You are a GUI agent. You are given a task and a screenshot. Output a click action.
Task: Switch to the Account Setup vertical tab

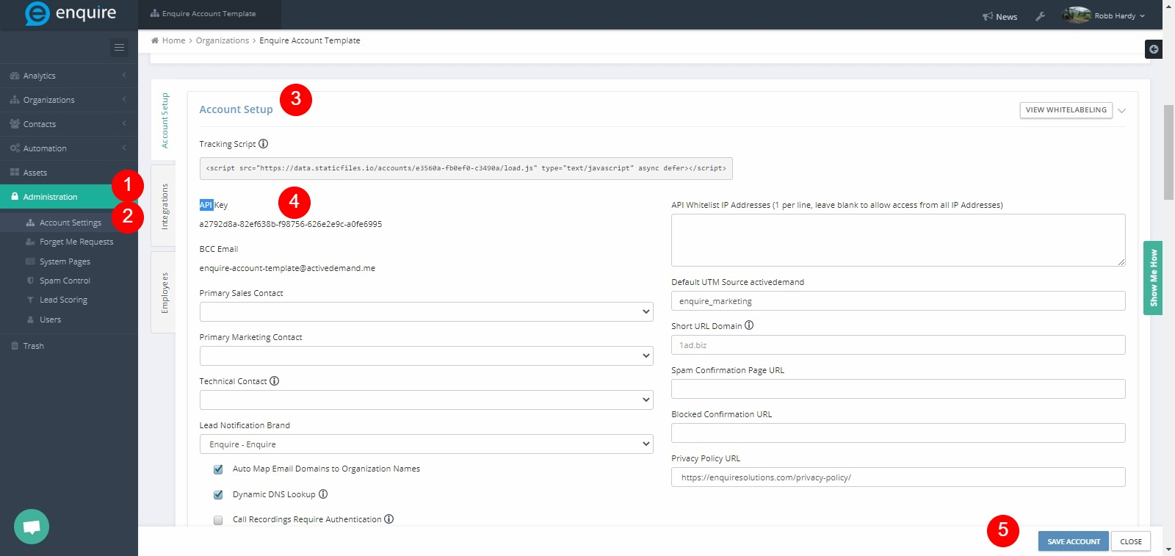point(164,120)
